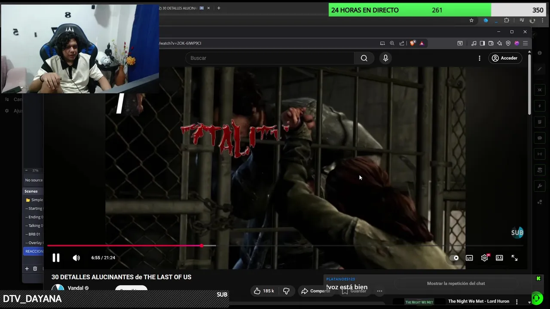Click green headset support icon
Screen dimensions: 550x309
click(x=537, y=297)
